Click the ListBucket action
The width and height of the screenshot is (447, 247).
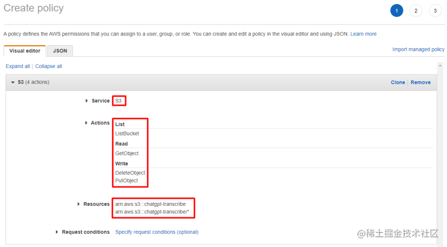click(127, 133)
